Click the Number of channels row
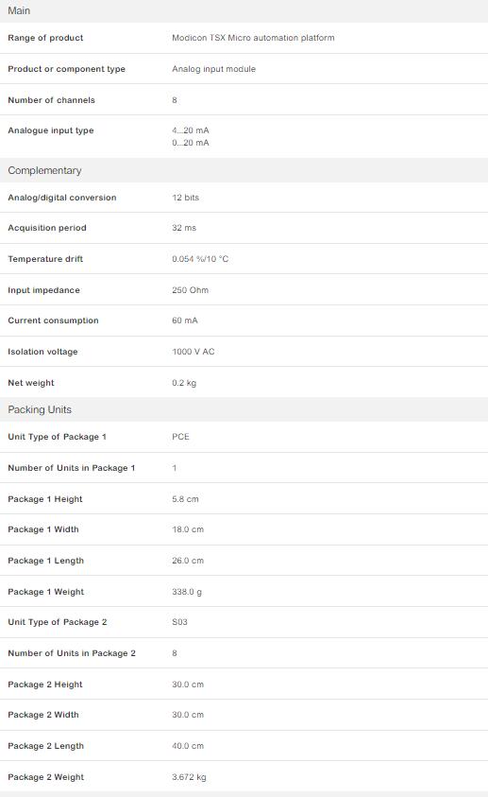The width and height of the screenshot is (488, 797). 244,99
